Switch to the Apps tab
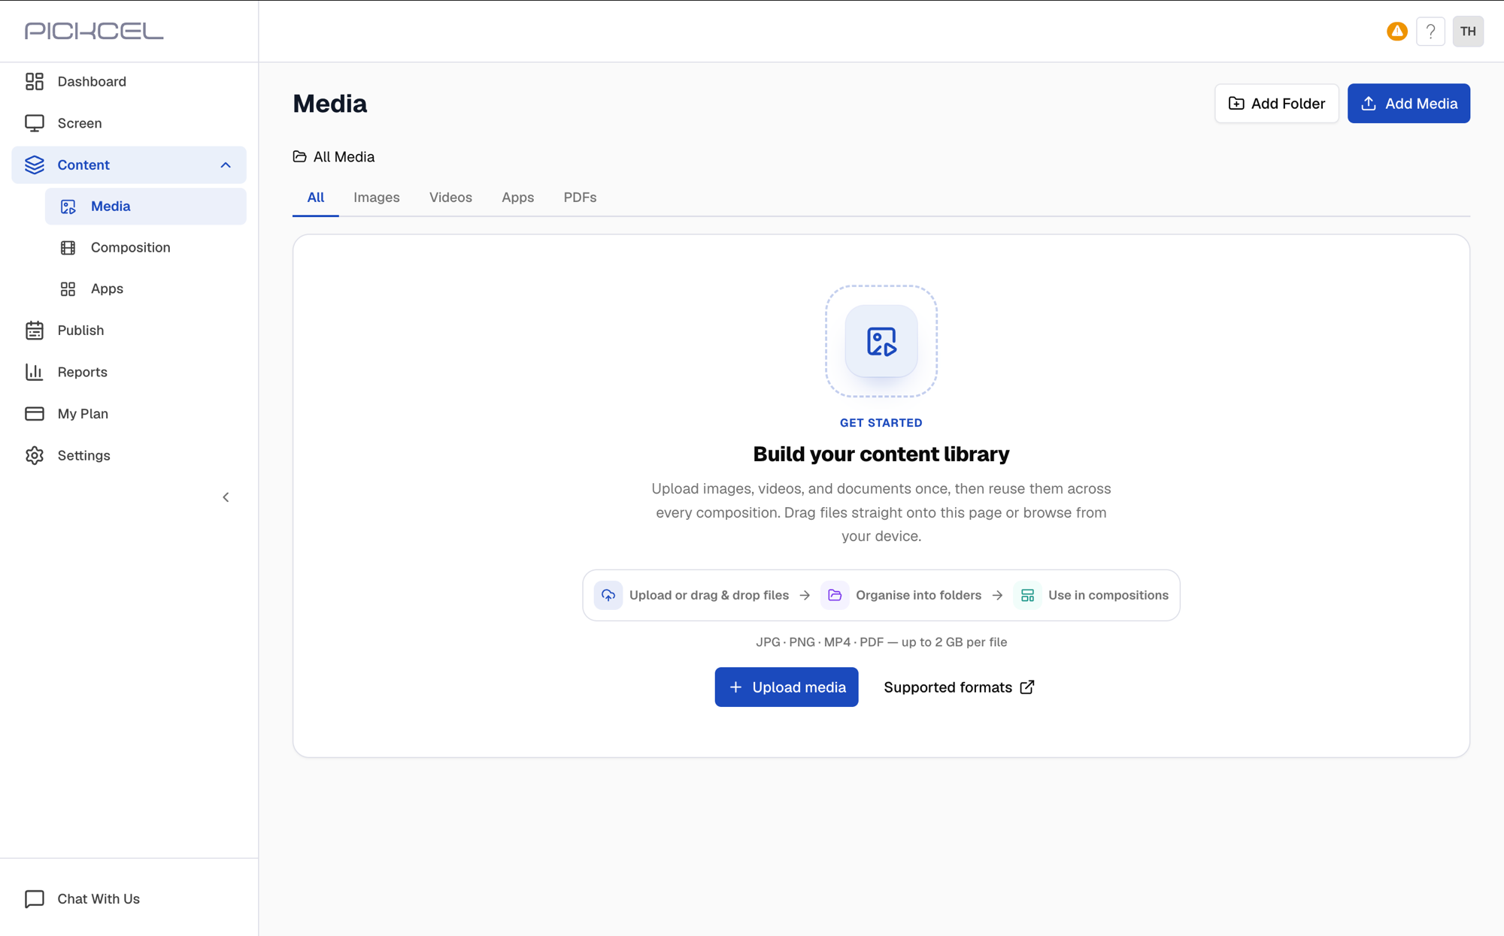 518,198
